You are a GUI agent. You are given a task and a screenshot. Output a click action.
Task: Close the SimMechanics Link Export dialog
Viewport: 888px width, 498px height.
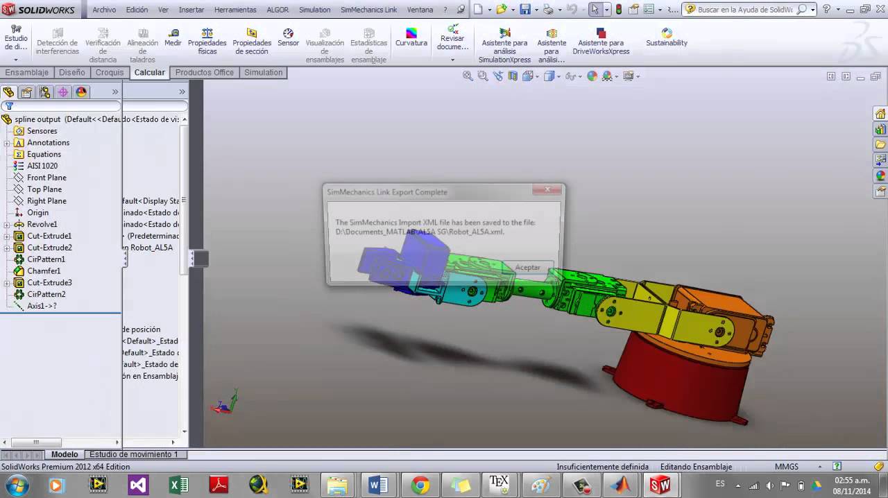pyautogui.click(x=547, y=189)
